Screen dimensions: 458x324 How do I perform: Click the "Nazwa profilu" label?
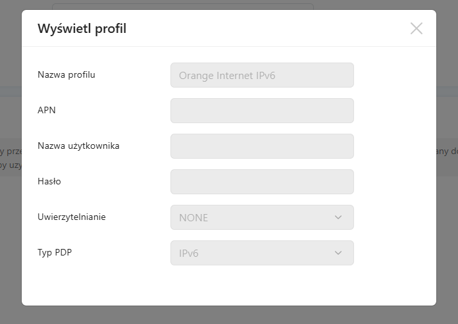(66, 74)
